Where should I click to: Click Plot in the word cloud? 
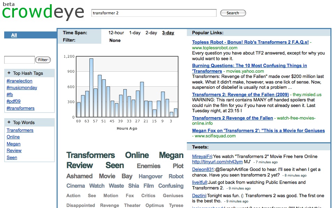178,166
